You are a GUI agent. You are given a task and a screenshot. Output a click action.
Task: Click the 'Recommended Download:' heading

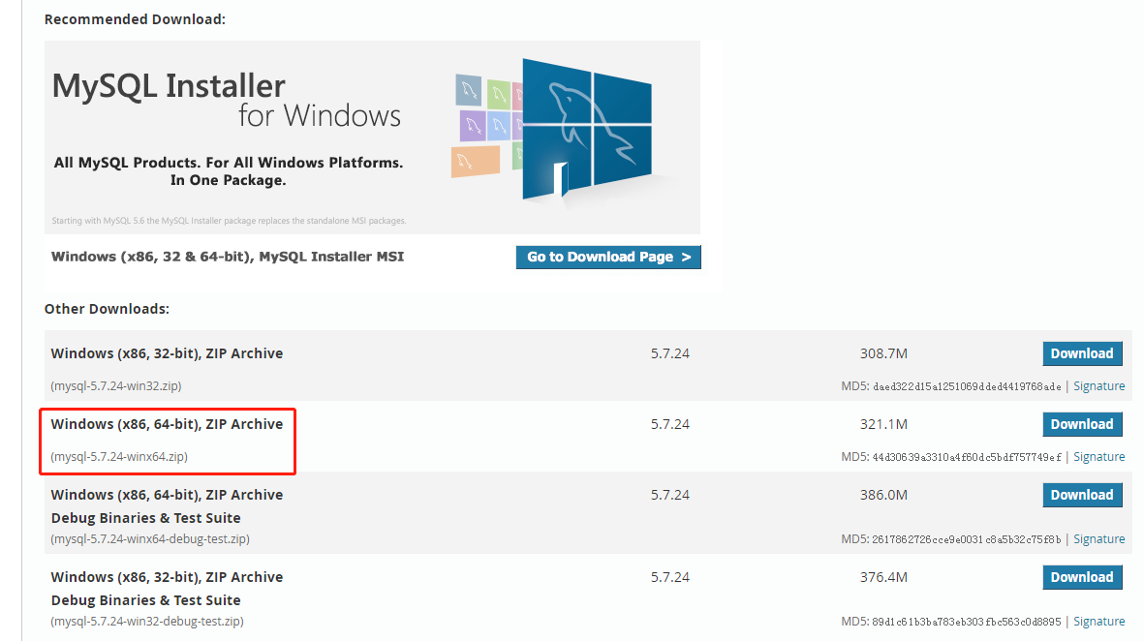coord(135,19)
